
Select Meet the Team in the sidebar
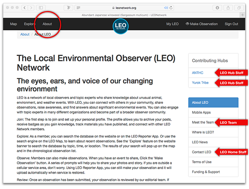203,123
